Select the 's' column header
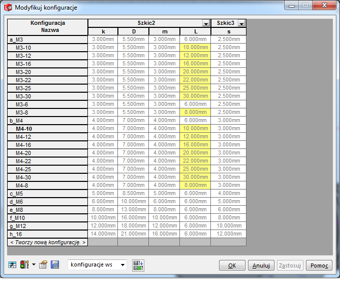 click(229, 31)
